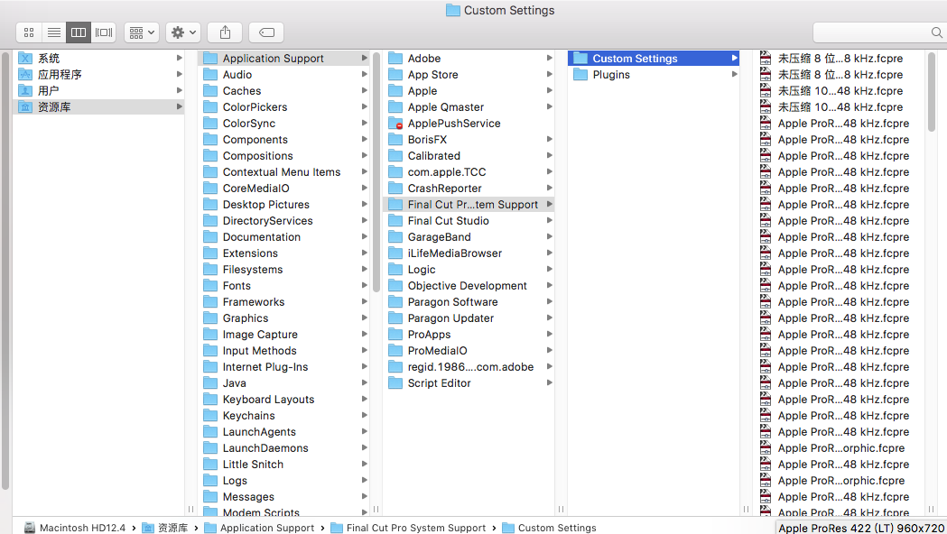Expand the LaunchDaemons folder arrow
Viewport: 947px width, 534px height.
[x=364, y=447]
